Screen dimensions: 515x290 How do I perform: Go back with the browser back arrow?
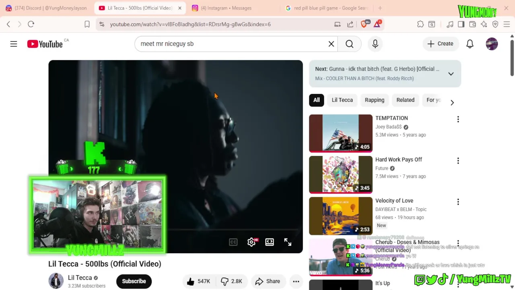point(8,24)
